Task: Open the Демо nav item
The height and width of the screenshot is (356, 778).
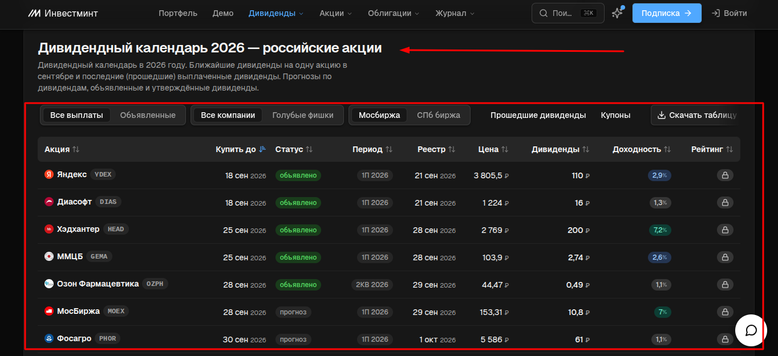Action: pyautogui.click(x=223, y=13)
